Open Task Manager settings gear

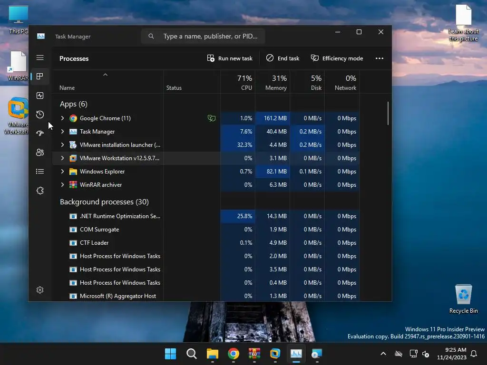pos(40,290)
